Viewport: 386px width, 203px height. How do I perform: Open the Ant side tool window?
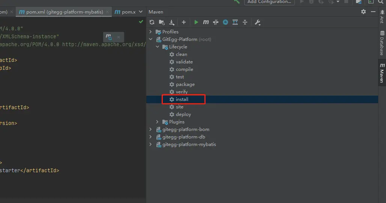click(382, 17)
